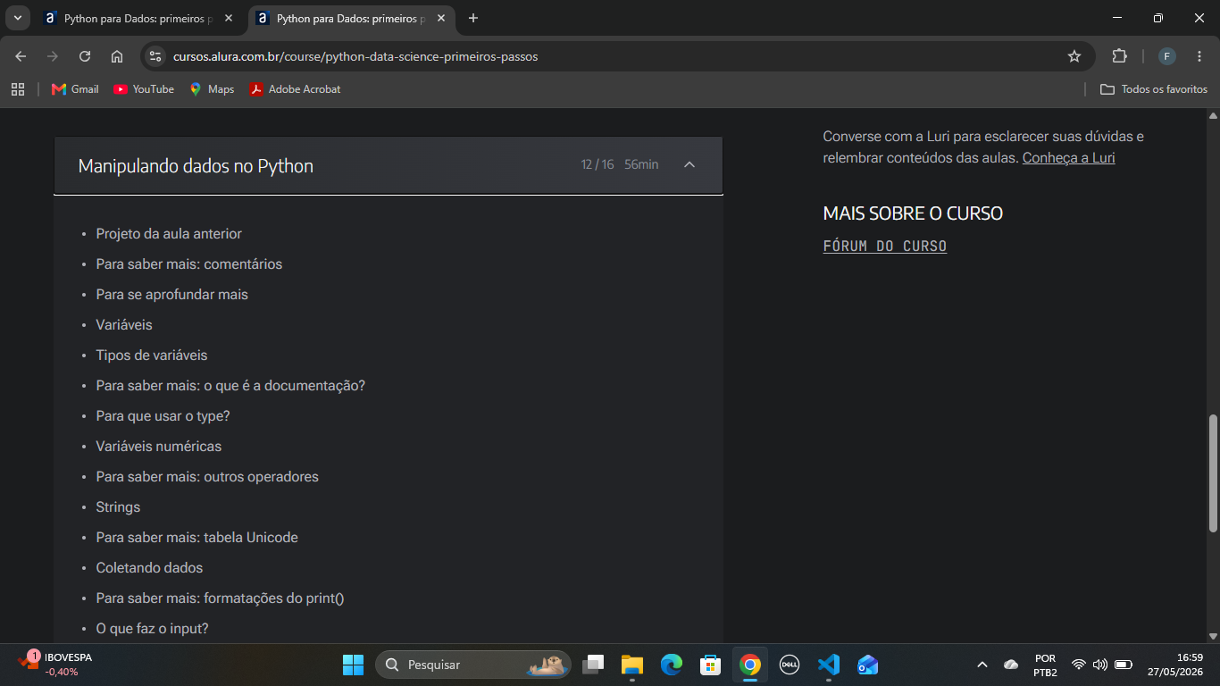
Task: Open the Dell app on taskbar
Action: coord(790,665)
